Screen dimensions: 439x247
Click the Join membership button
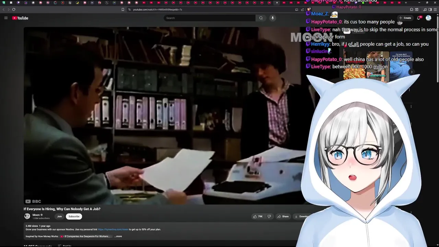pos(59,216)
